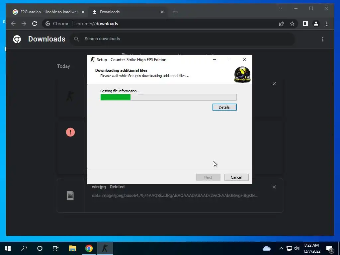Click OneDrive cloud tray icon
Image resolution: width=340 pixels, height=255 pixels.
pyautogui.click(x=267, y=248)
